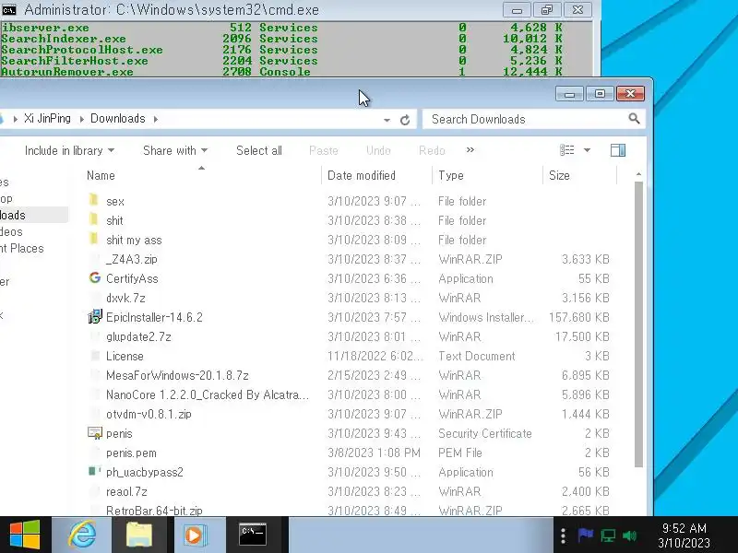The image size is (738, 553).
Task: Click 'Select all' in toolbar
Action: (x=259, y=150)
